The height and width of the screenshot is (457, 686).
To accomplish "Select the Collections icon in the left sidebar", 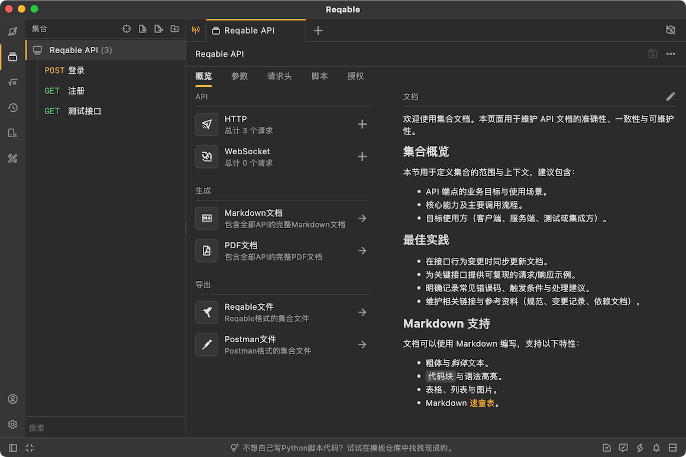I will coord(12,57).
